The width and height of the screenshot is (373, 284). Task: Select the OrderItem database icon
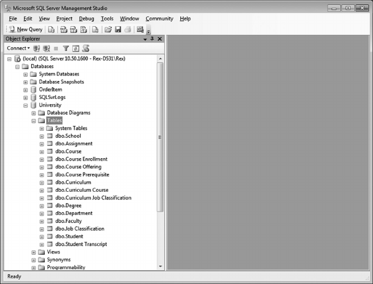pyautogui.click(x=34, y=90)
